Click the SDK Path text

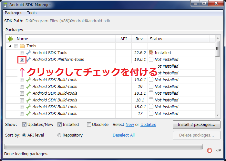[68, 21]
